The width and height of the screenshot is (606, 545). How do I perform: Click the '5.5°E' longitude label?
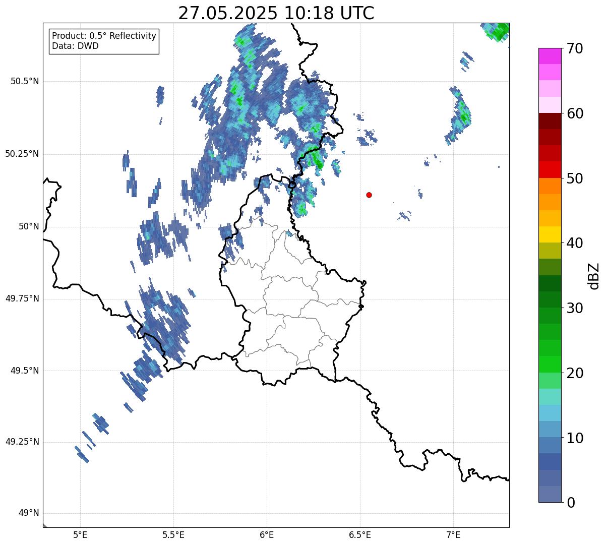[x=173, y=534]
